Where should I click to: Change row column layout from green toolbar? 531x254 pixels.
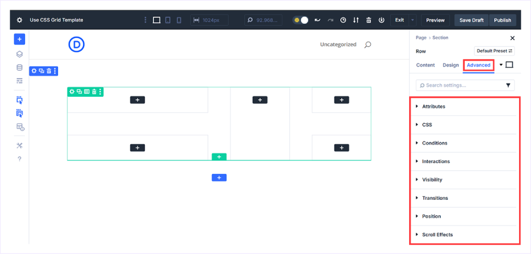(87, 92)
